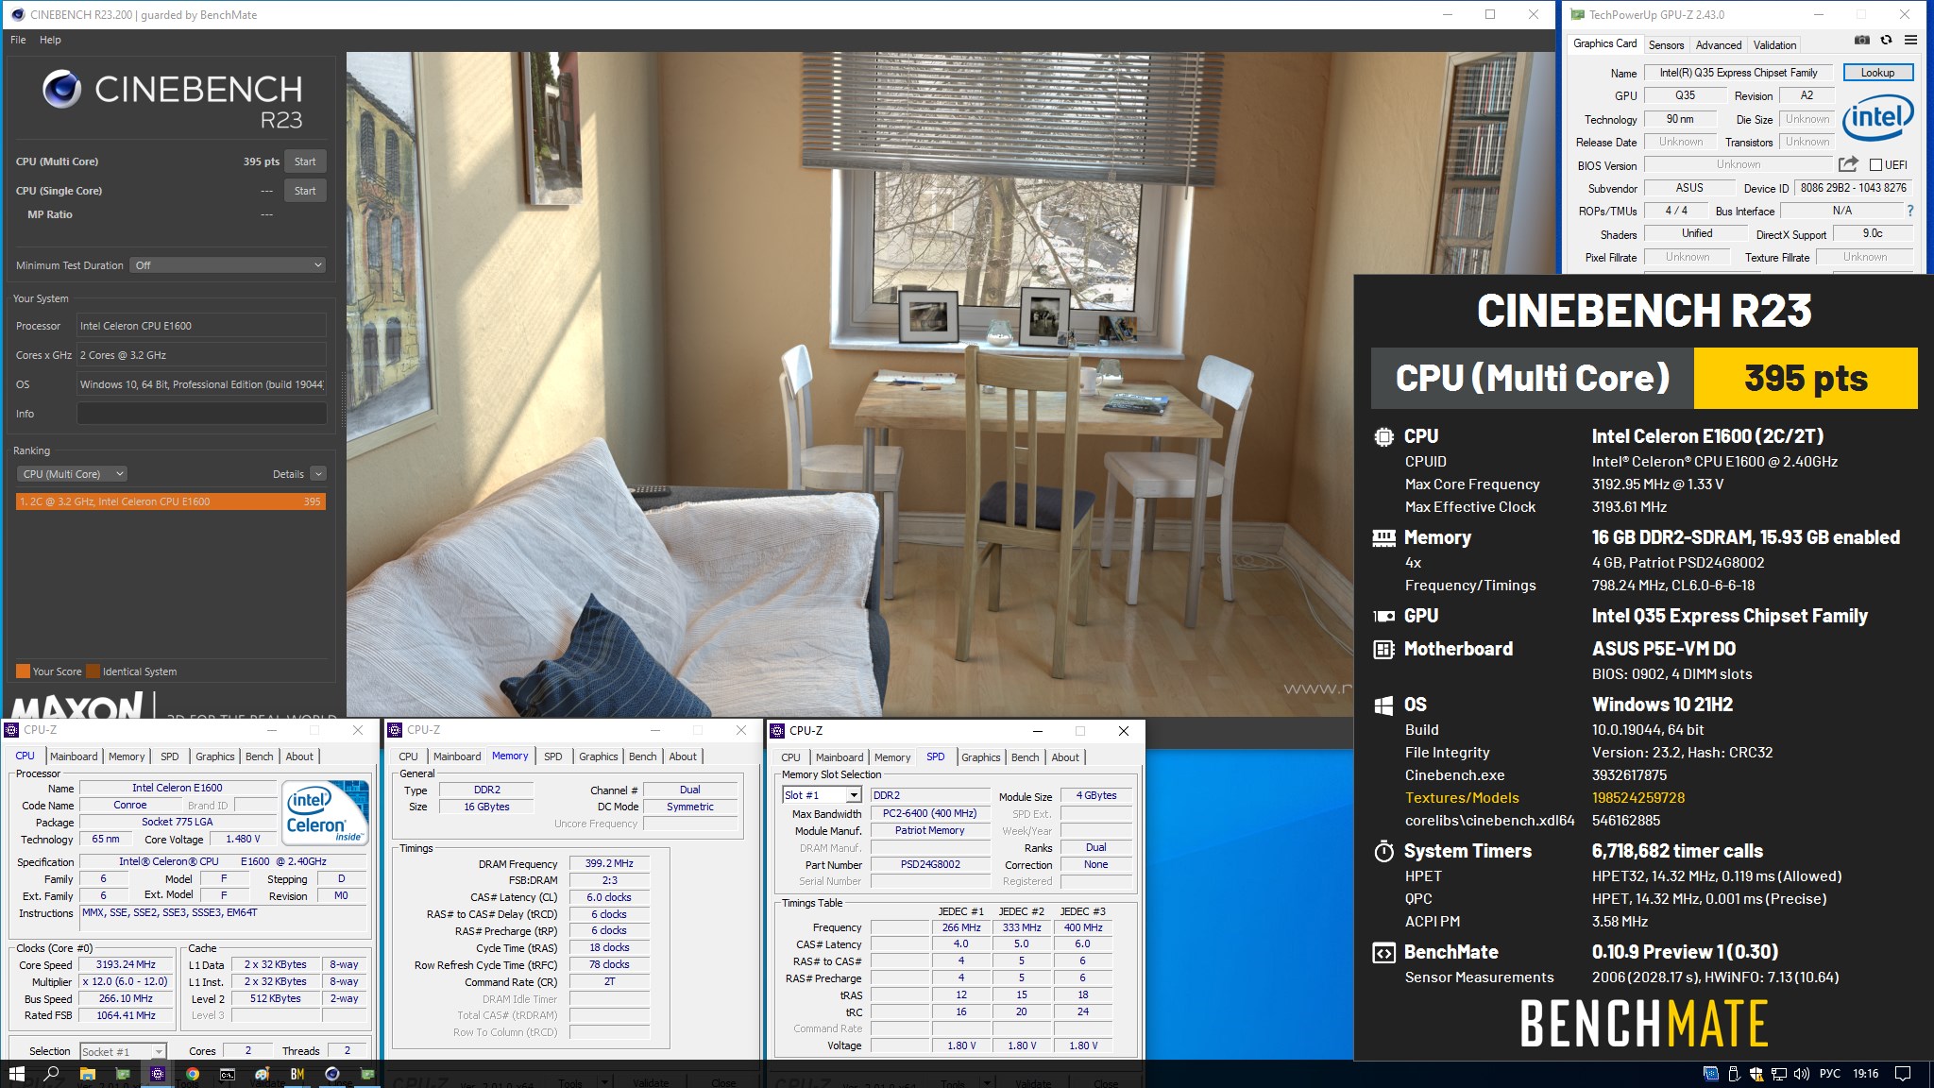Click the Cinebench Info input field

(201, 414)
